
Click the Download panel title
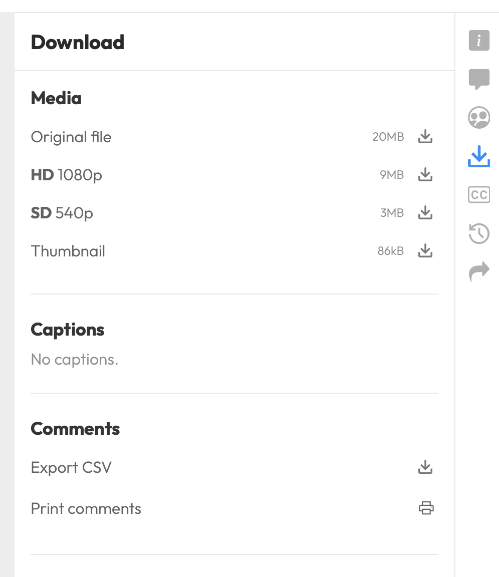tap(78, 42)
